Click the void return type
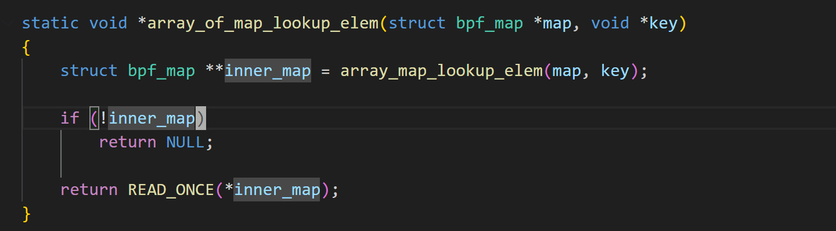The width and height of the screenshot is (836, 231). [109, 23]
